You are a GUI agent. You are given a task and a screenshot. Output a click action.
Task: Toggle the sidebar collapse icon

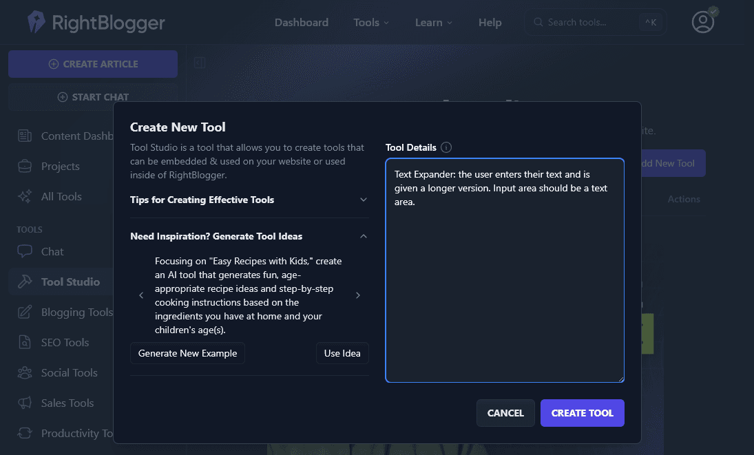click(x=200, y=63)
